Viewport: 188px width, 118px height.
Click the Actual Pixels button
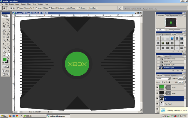pos(70,8)
